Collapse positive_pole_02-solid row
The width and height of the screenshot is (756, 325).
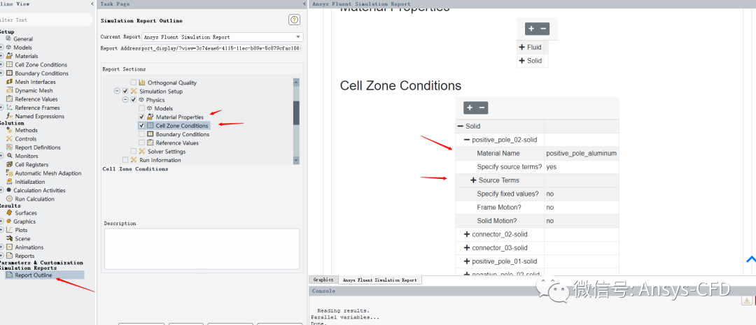point(467,140)
